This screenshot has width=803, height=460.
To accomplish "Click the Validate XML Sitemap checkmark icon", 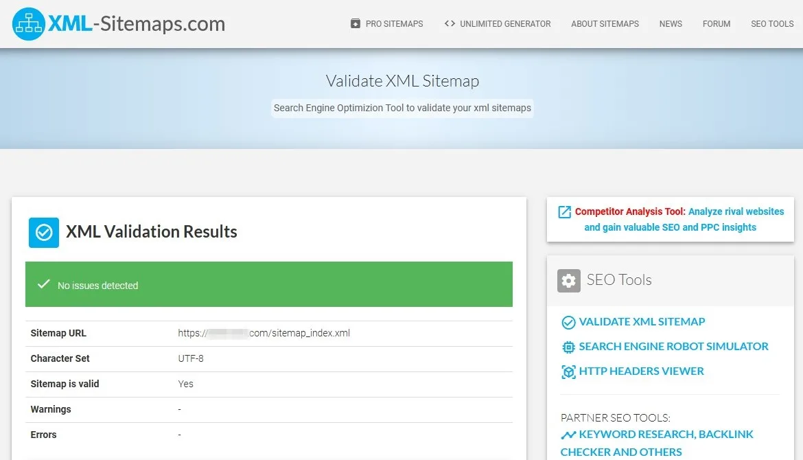I will (x=568, y=322).
